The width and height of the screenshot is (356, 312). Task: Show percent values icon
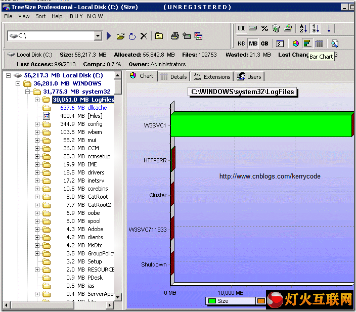(x=264, y=28)
